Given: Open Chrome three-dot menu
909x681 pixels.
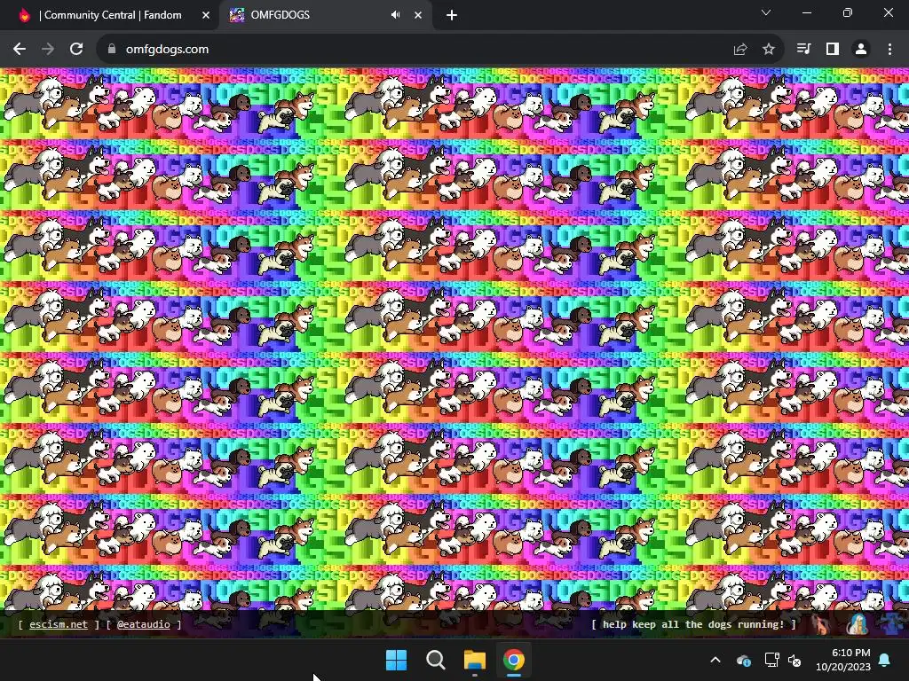Looking at the screenshot, I should click(889, 50).
